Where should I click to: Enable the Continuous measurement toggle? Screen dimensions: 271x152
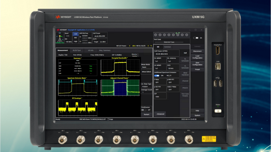[x=144, y=110]
